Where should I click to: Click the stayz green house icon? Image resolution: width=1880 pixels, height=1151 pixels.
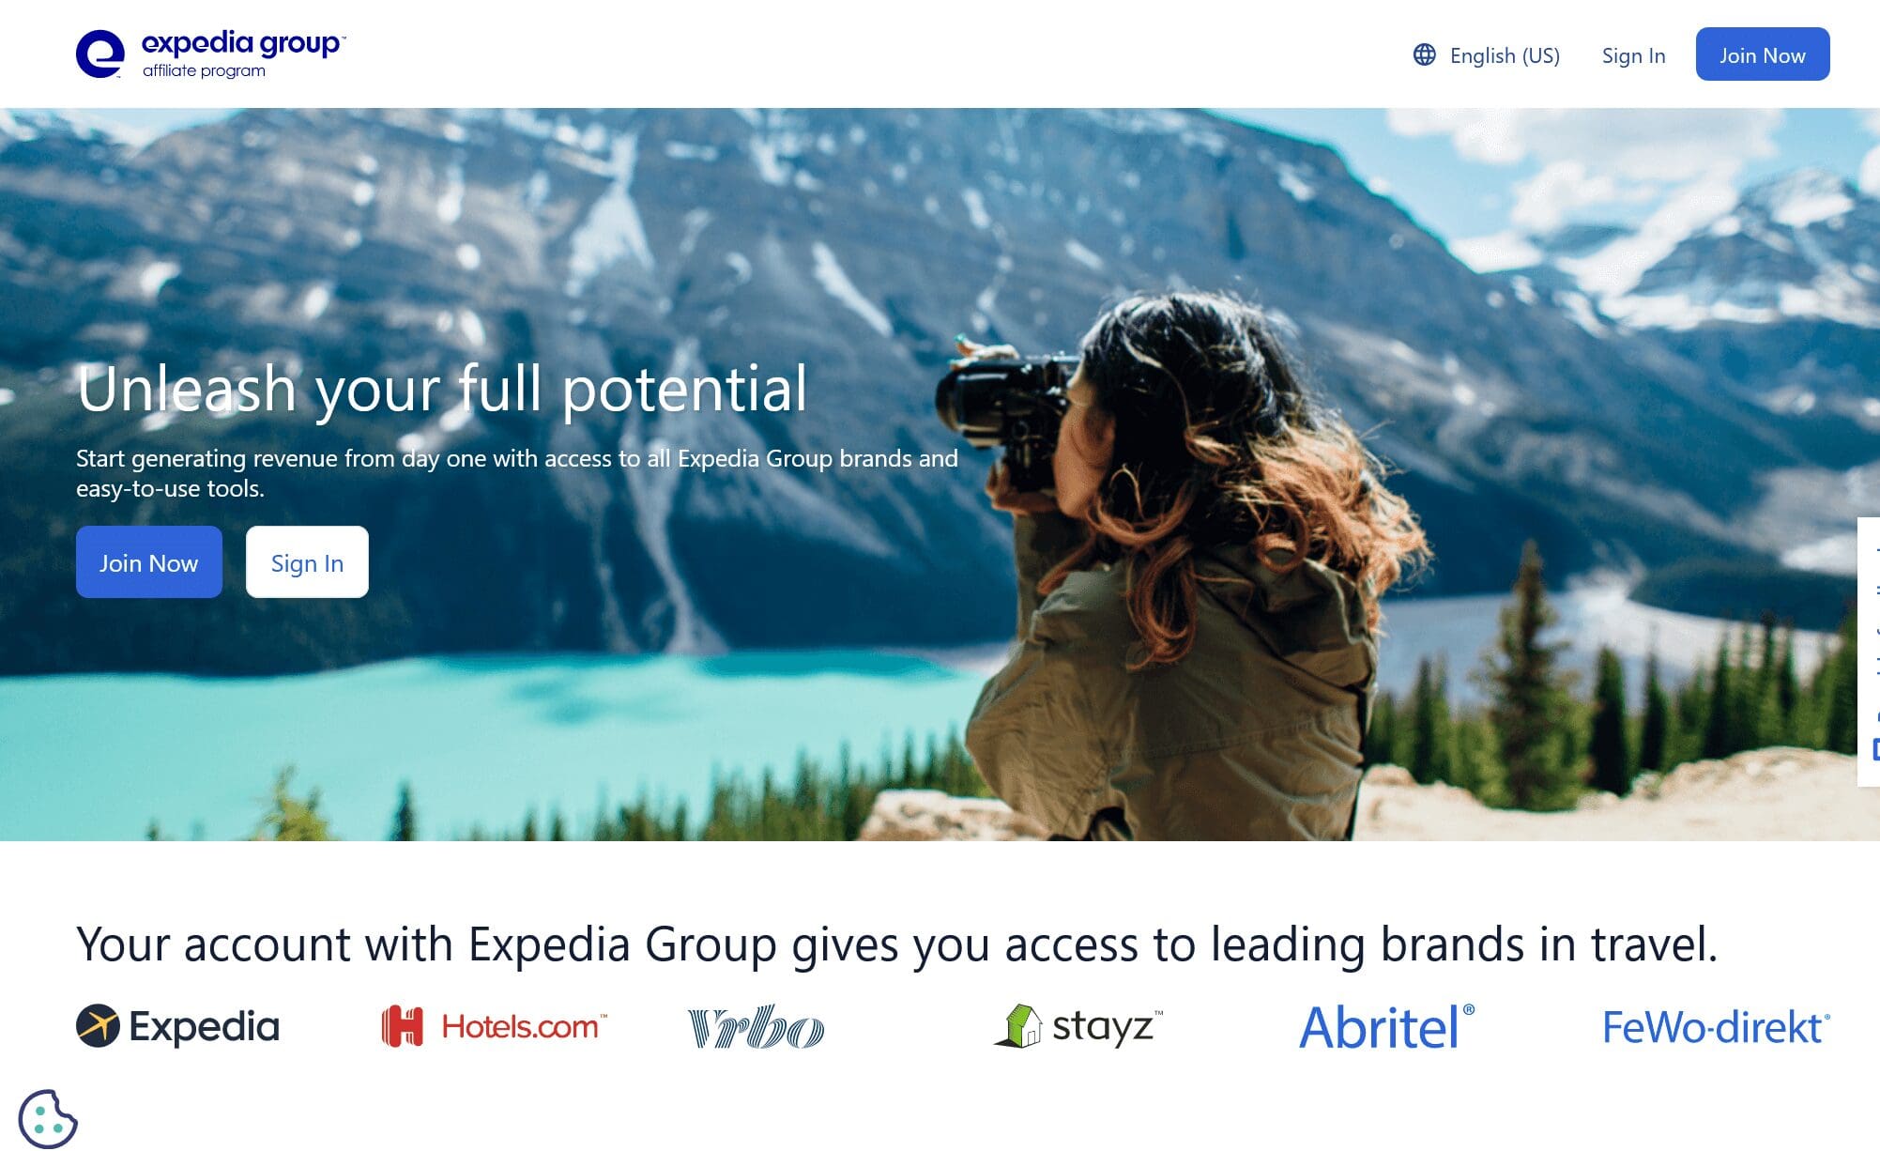tap(1018, 1025)
